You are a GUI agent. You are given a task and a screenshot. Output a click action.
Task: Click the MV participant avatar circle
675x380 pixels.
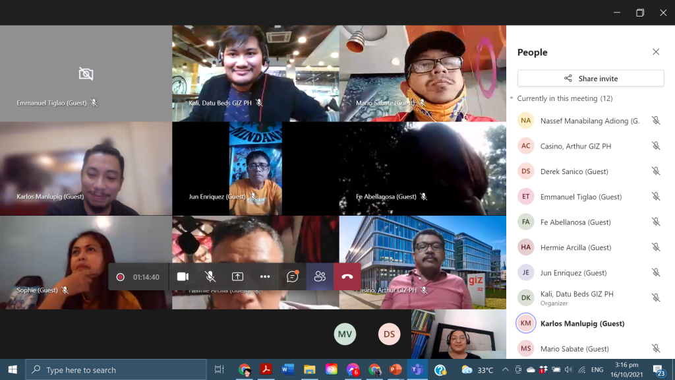(x=345, y=334)
